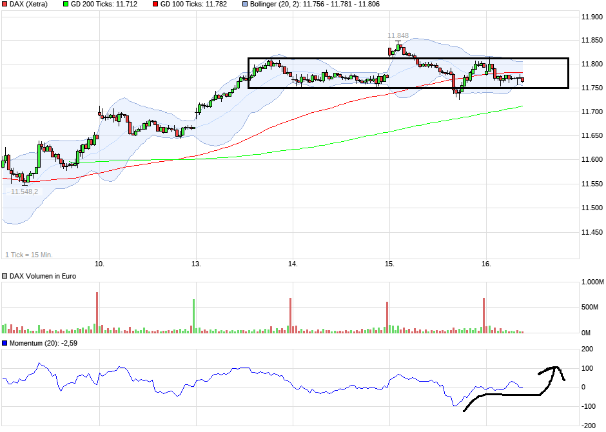The image size is (606, 432).
Task: Click the 0M volume axis label
Action: (586, 333)
